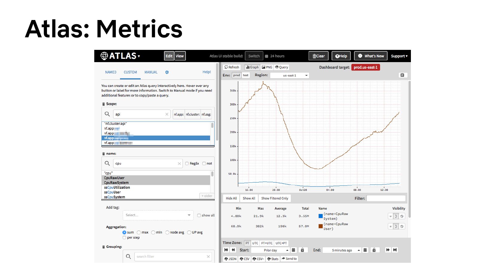Expand the Add tag Select dropdown
The height and width of the screenshot is (278, 495).
158,215
